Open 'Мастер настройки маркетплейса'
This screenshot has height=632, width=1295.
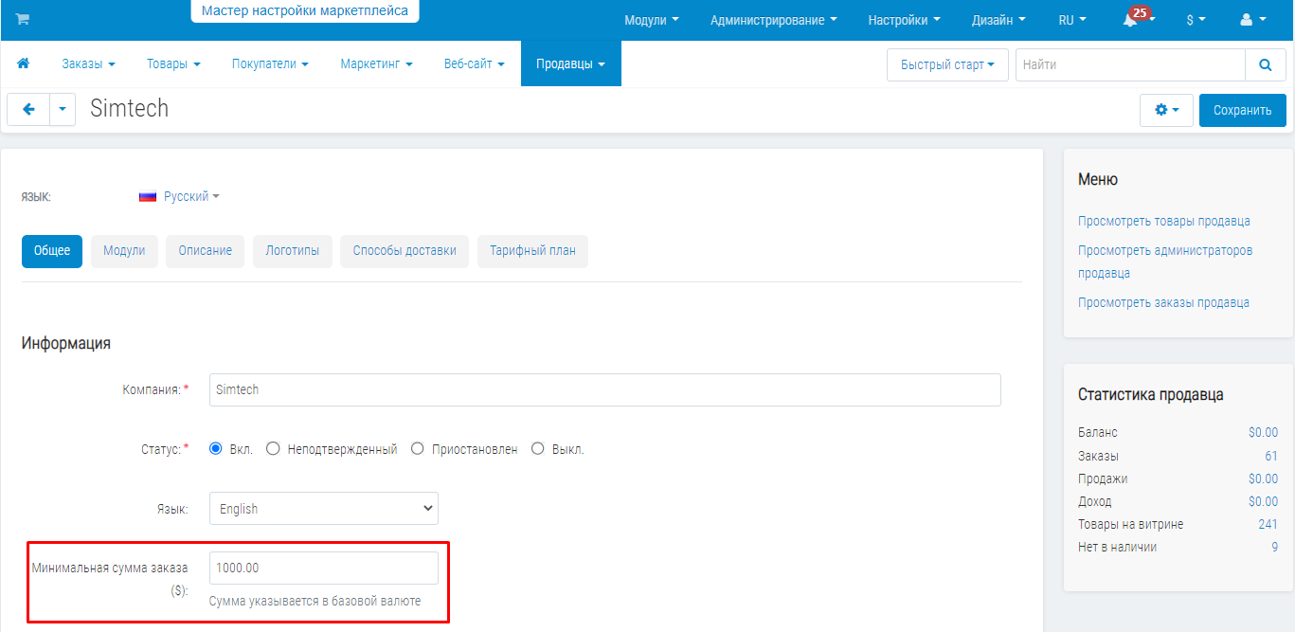point(305,11)
